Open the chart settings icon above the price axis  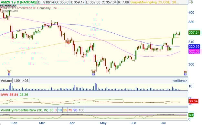coord(191,2)
